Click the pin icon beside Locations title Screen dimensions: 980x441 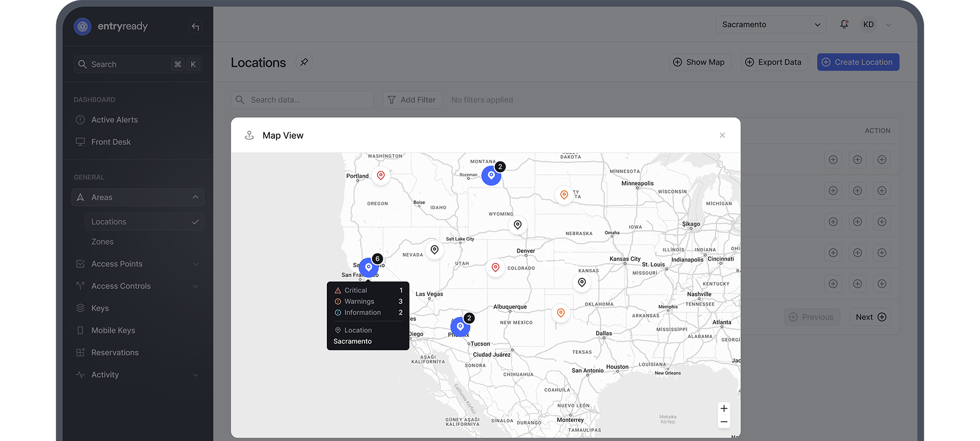click(304, 62)
